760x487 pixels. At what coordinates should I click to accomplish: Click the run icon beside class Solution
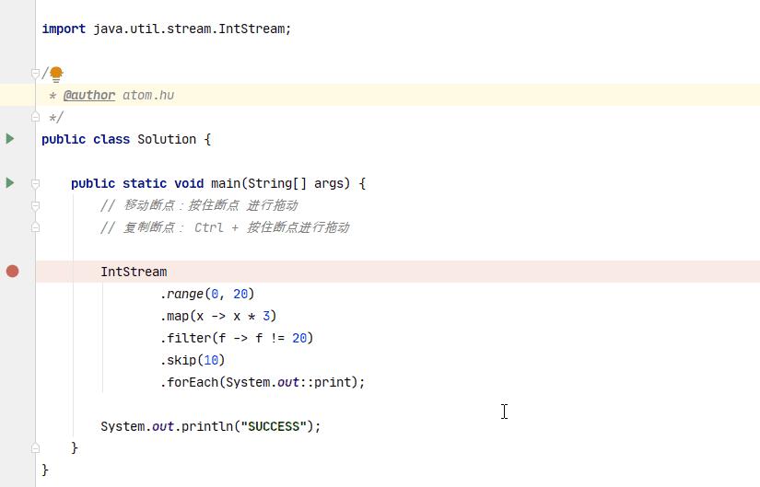(x=10, y=139)
